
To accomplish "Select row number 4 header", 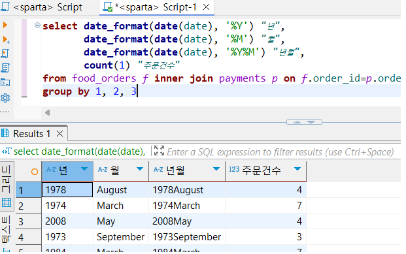I will point(29,237).
